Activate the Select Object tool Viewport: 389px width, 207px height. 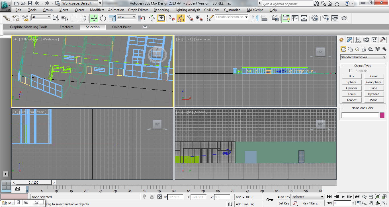click(56, 18)
